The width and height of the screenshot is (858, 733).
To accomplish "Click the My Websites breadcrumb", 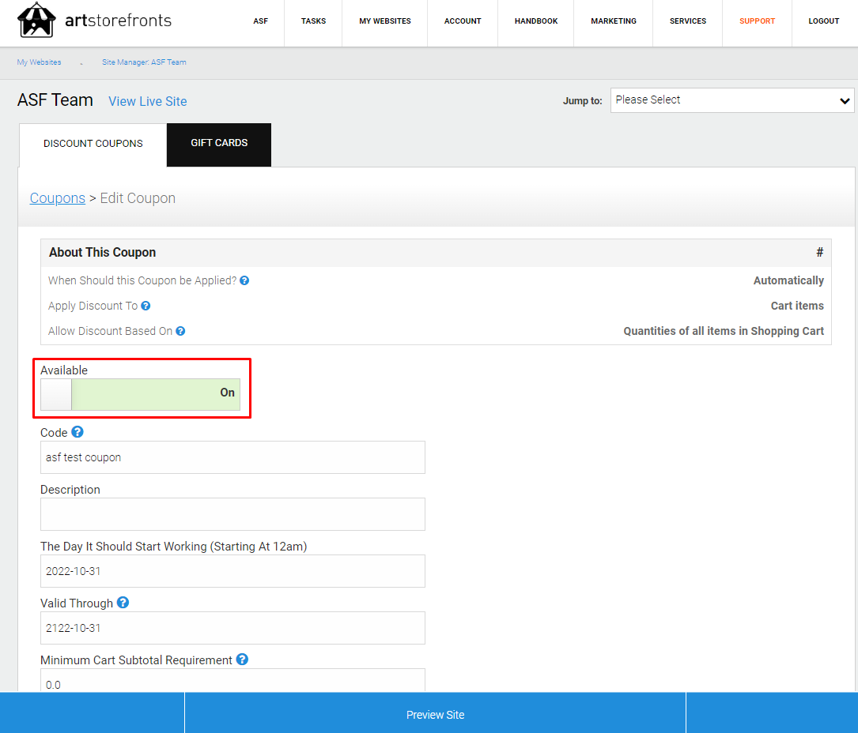I will pos(39,62).
